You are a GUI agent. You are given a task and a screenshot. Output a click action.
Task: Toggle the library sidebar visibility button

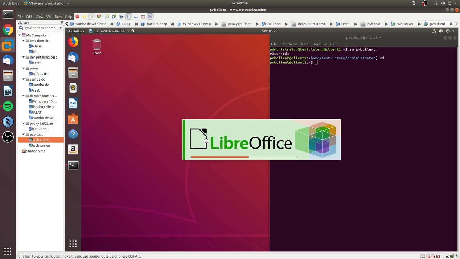pyautogui.click(x=128, y=17)
